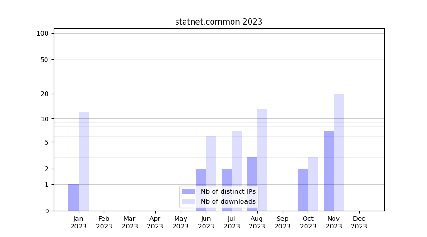This screenshot has width=427, height=237.
Task: Click the August distinct IPs bar
Action: [252, 184]
